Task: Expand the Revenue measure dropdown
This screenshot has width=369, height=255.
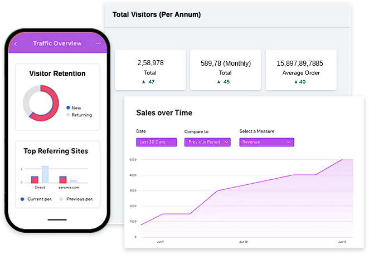Action: click(x=266, y=142)
